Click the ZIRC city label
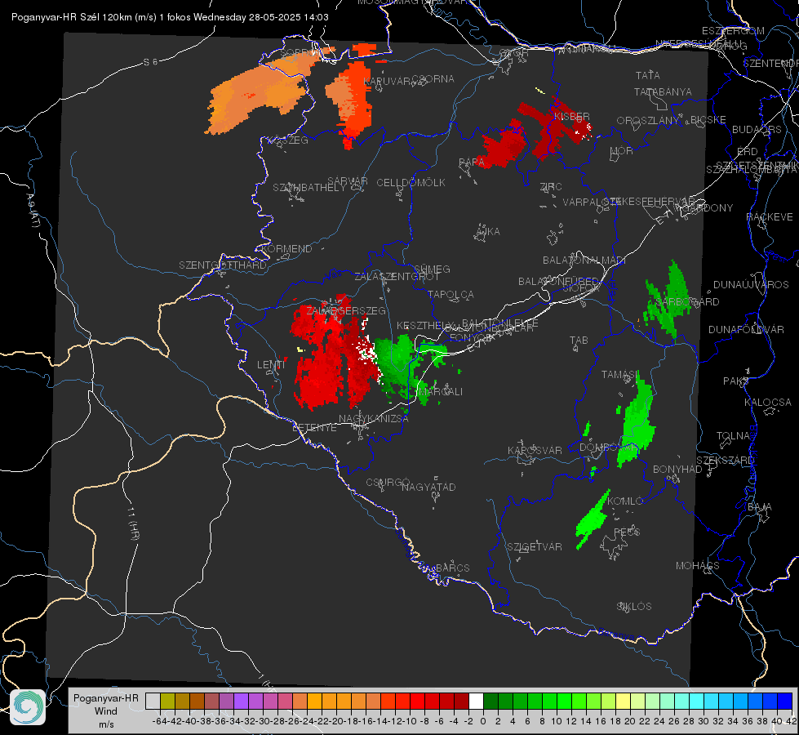The height and width of the screenshot is (735, 799). [551, 187]
